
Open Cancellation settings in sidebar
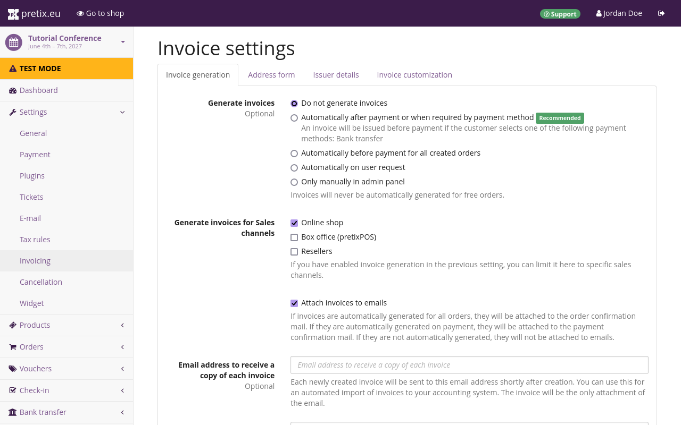(x=67, y=282)
